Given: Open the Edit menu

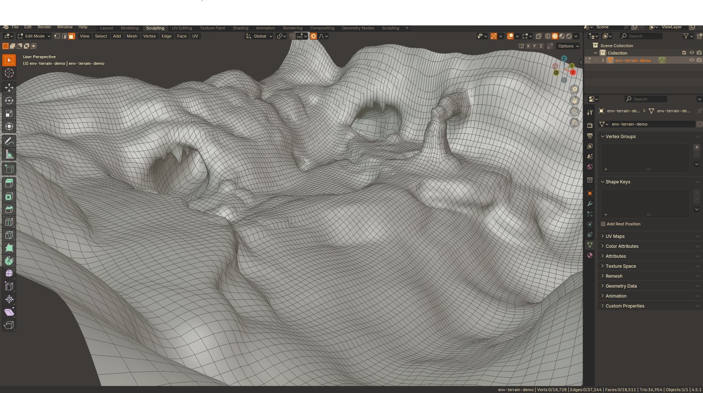Looking at the screenshot, I should (28, 27).
